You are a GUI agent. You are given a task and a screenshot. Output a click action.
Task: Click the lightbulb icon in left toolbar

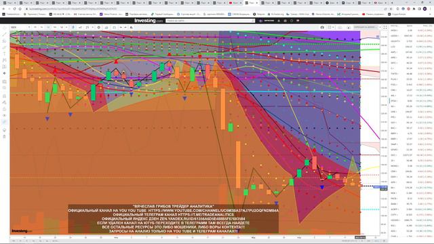coord(5,130)
